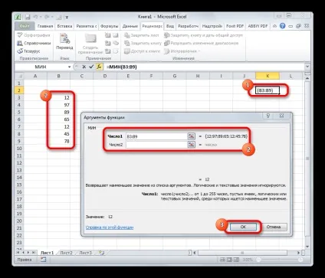Click Защитить книгу и дать общий доступ
The image size is (325, 278).
click(x=203, y=35)
